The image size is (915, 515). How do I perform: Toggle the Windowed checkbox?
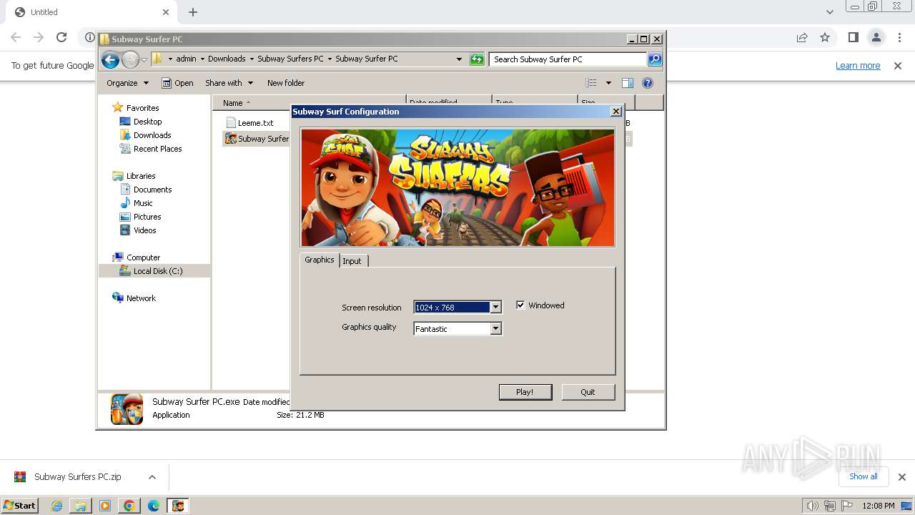pyautogui.click(x=520, y=305)
